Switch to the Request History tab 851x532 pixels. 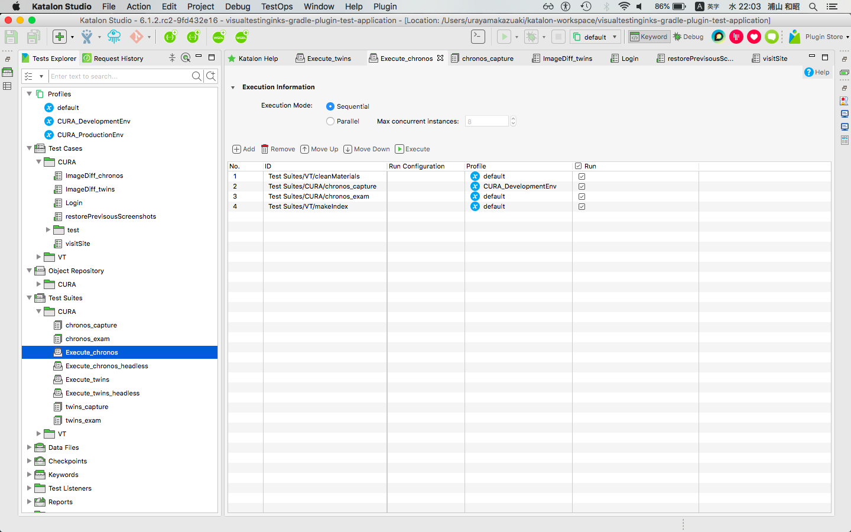(113, 58)
